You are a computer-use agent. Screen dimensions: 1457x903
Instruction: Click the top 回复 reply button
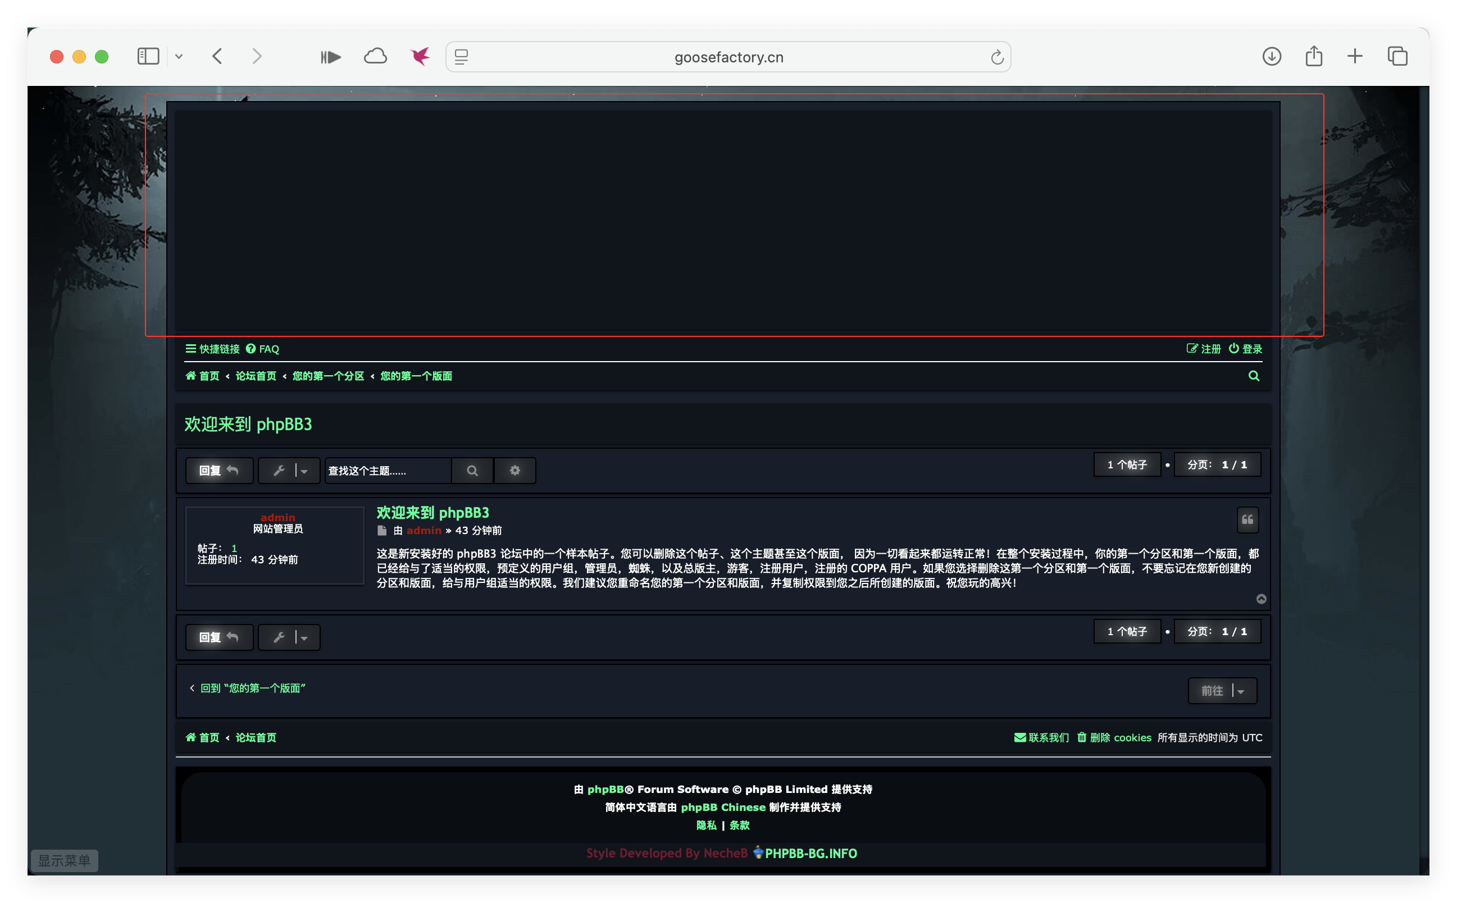[x=219, y=471]
